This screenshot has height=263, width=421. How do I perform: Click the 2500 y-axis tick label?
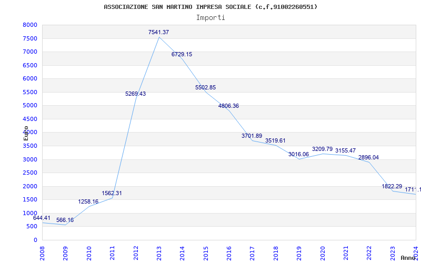(30, 173)
